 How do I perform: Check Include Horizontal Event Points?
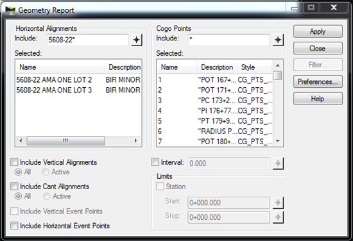14,226
